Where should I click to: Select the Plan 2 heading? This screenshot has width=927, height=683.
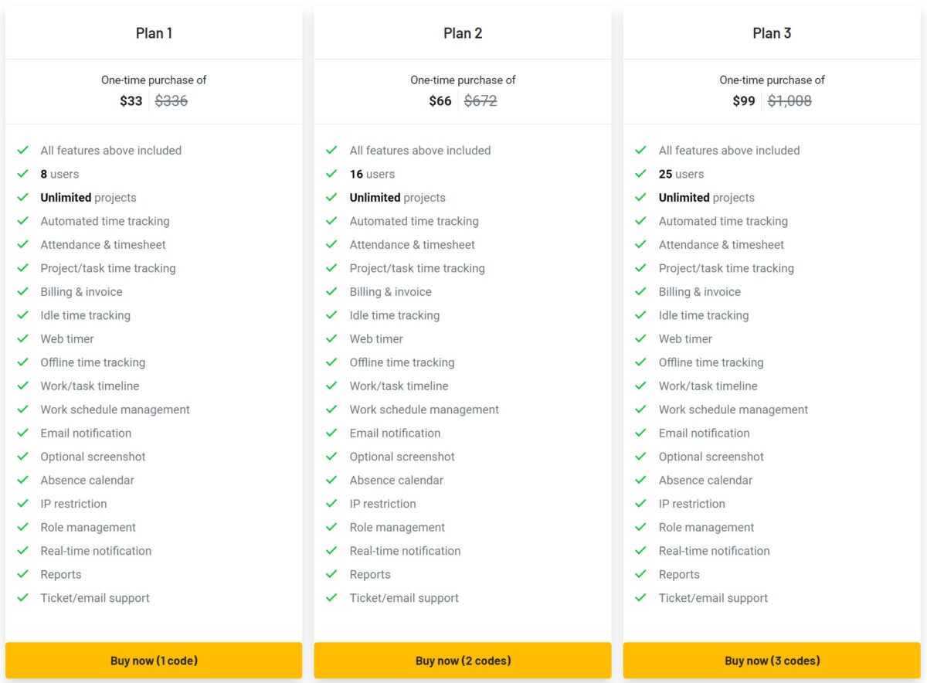[x=463, y=33]
